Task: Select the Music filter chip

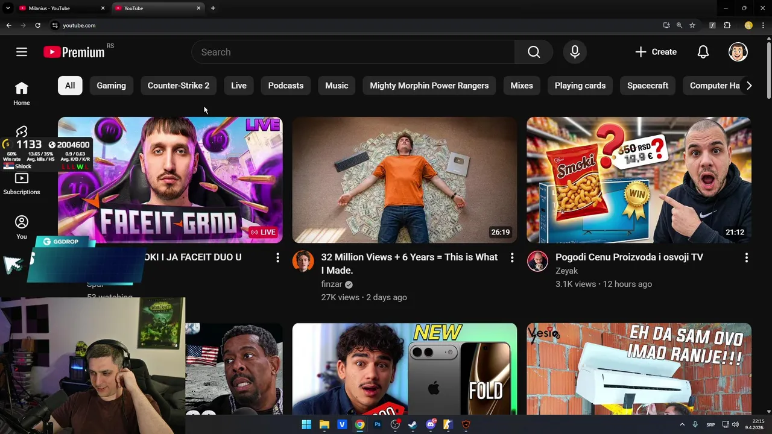Action: click(x=337, y=86)
